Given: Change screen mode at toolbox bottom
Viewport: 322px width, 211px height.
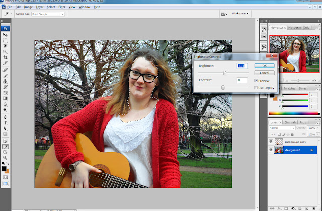Looking at the screenshot, I should 5,183.
